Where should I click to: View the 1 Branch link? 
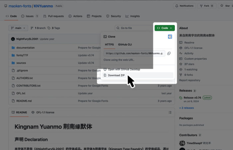(x=38, y=28)
